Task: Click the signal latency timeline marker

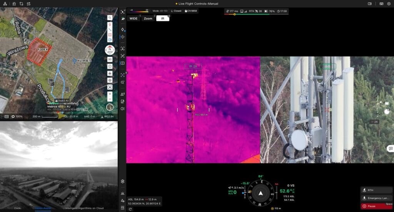Action: 234,14
